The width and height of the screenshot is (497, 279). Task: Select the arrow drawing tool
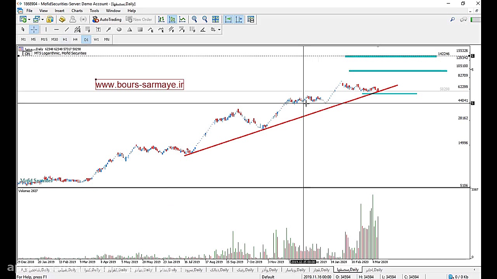(109, 30)
